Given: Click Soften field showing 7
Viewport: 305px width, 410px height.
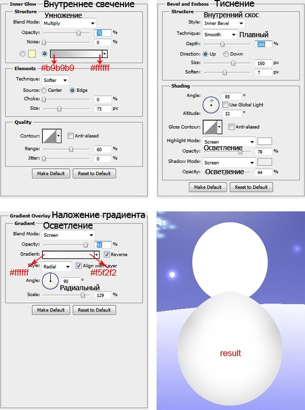Looking at the screenshot, I should [263, 72].
